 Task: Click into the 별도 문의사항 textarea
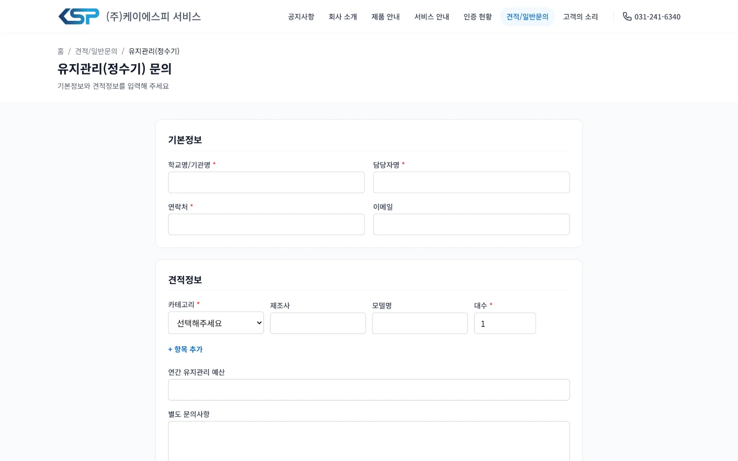[369, 441]
